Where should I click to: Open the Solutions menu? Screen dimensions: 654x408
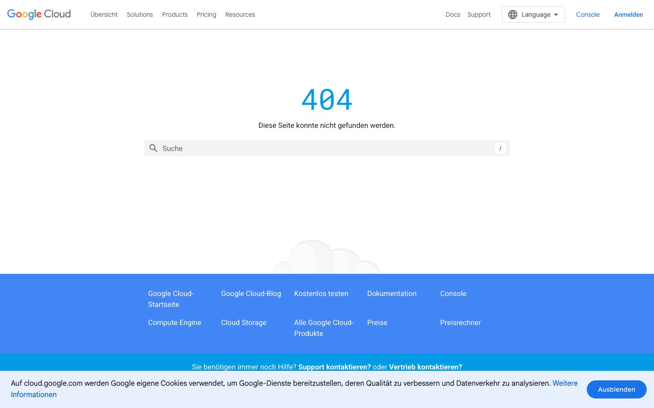pyautogui.click(x=139, y=15)
